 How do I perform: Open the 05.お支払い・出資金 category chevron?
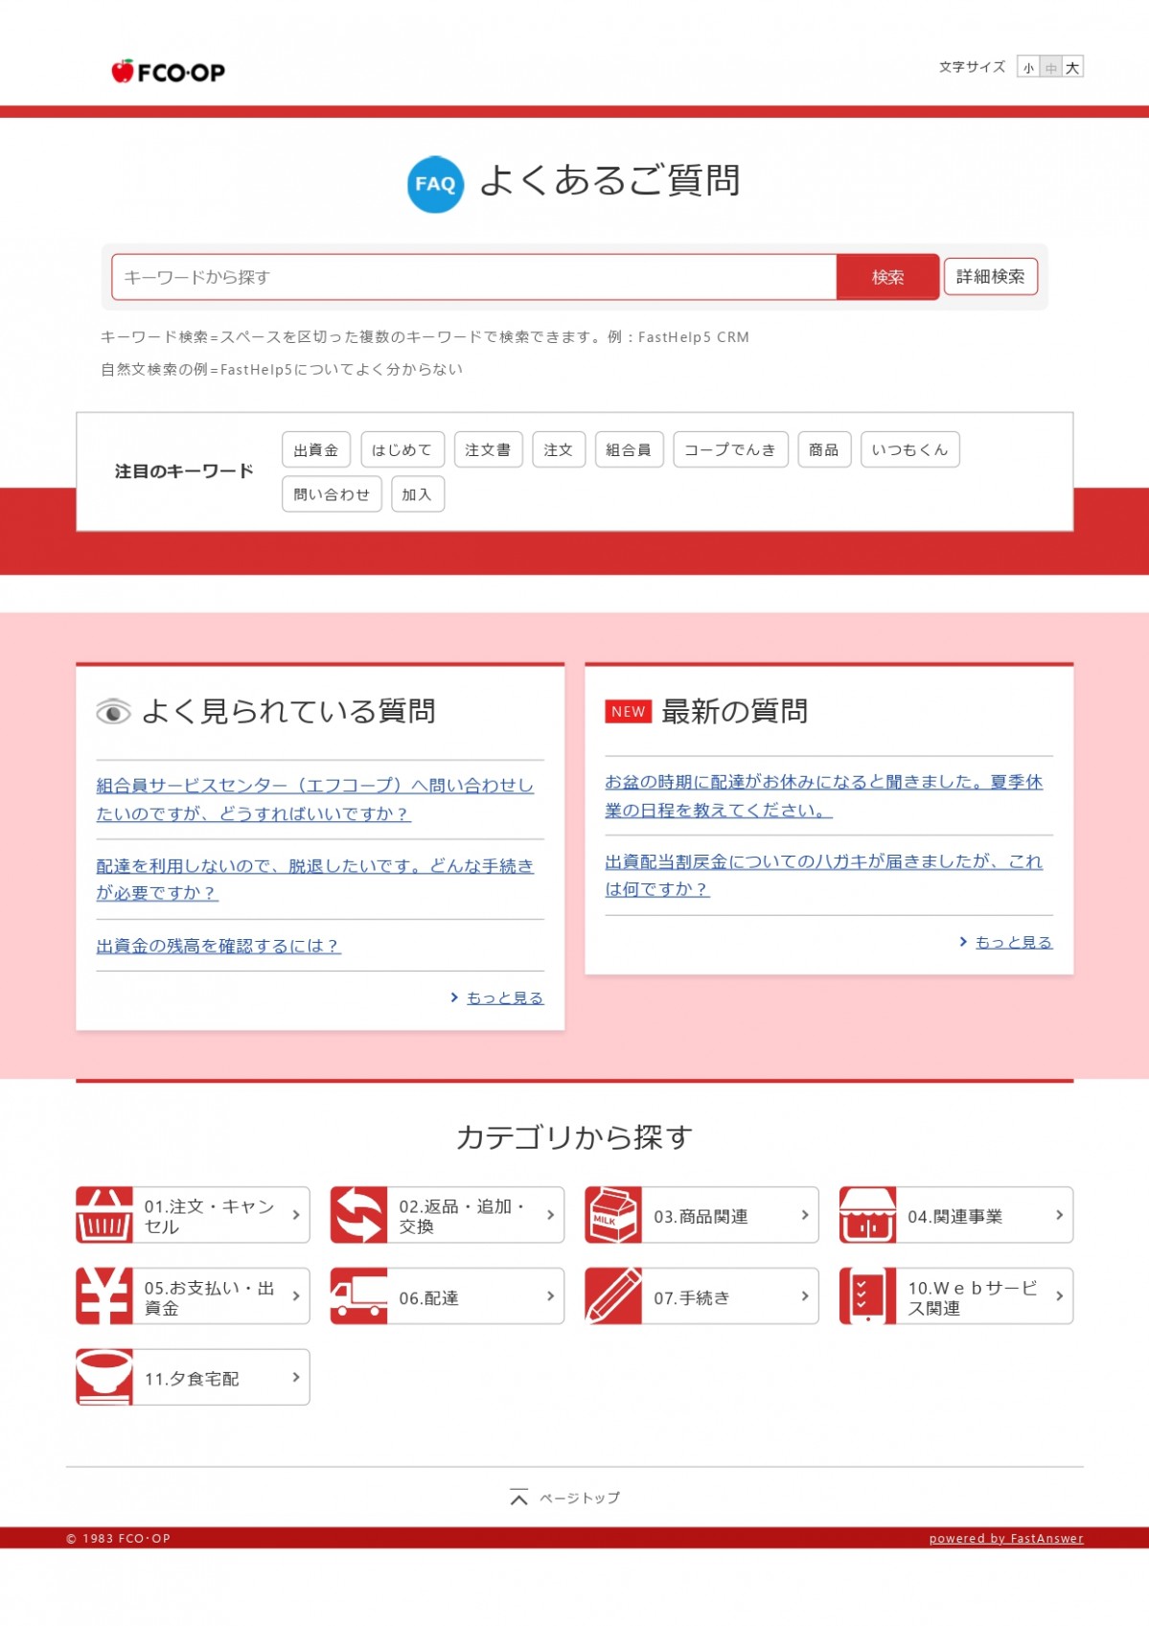point(296,1295)
